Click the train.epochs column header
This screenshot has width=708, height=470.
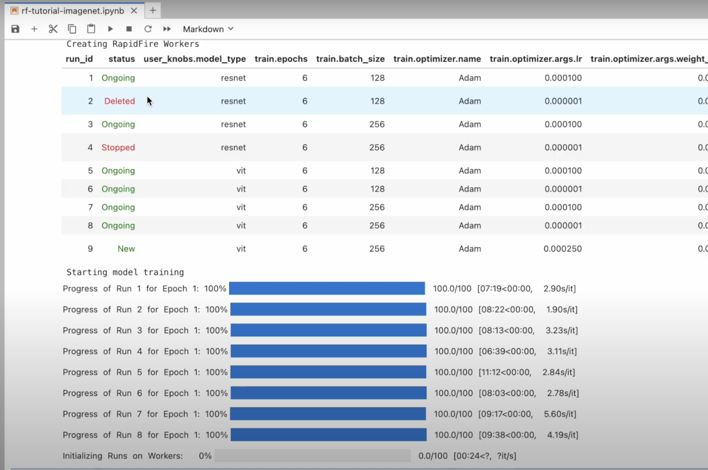281,59
